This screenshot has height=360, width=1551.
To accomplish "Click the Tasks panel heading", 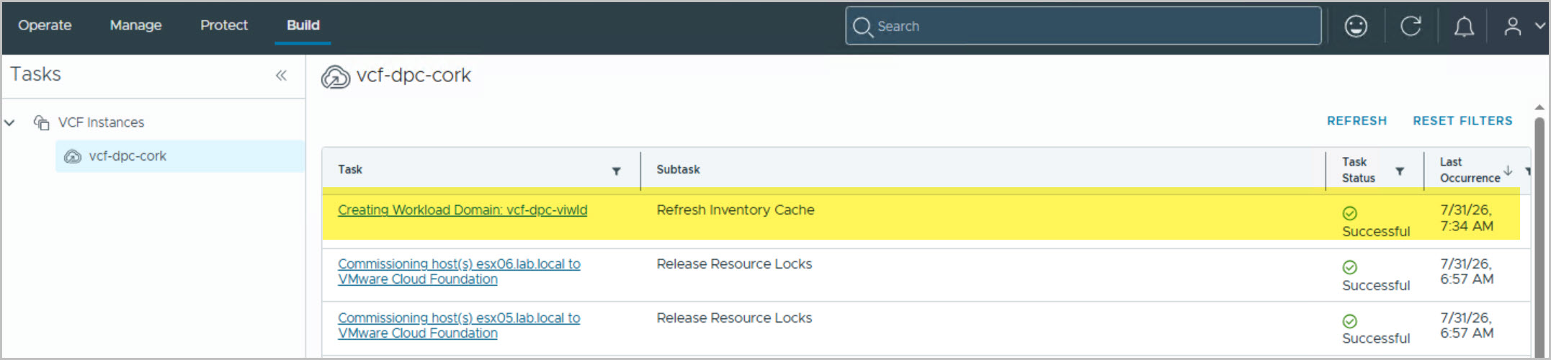I will point(35,74).
